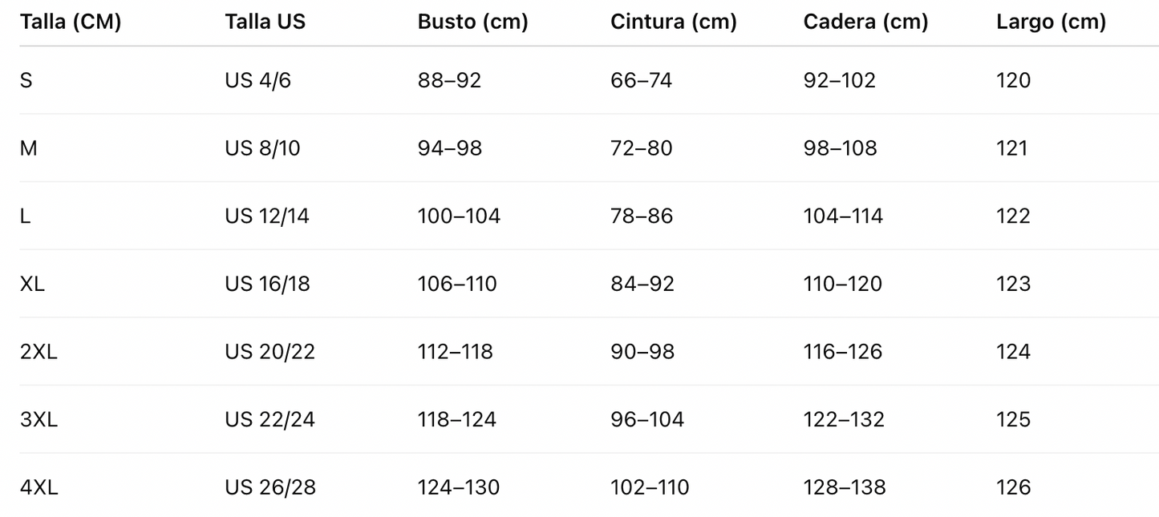Click the US 4/6 cell
The width and height of the screenshot is (1159, 517).
pos(258,80)
